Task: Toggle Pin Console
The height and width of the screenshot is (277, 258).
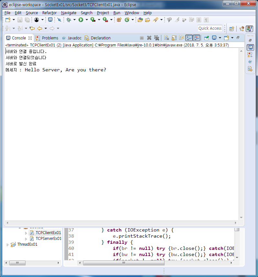Action: [x=206, y=38]
